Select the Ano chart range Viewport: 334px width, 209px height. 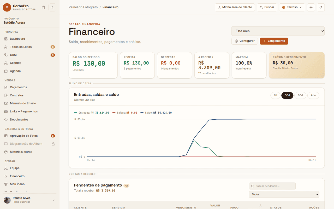click(x=313, y=95)
